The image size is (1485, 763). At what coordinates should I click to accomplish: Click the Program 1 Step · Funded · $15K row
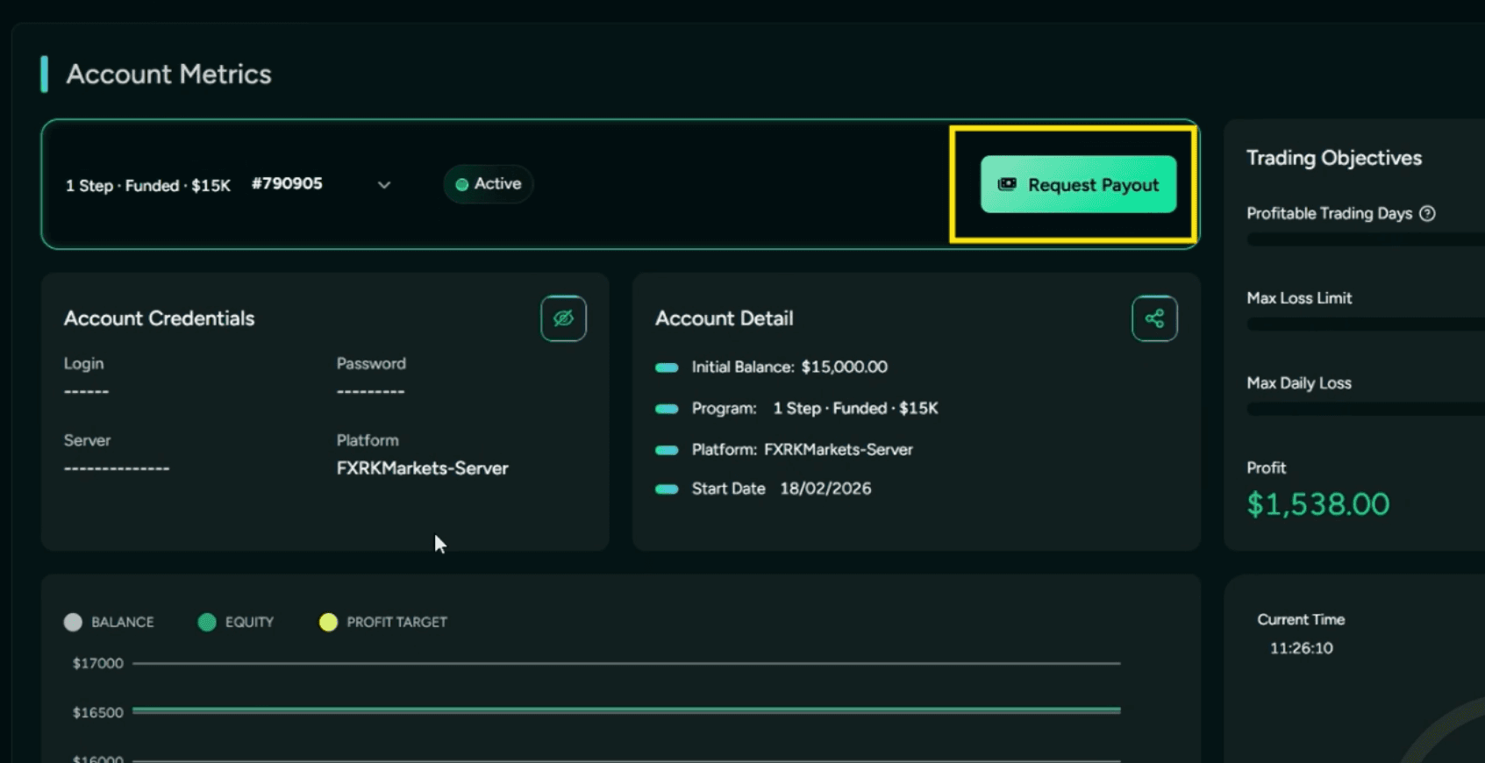796,408
